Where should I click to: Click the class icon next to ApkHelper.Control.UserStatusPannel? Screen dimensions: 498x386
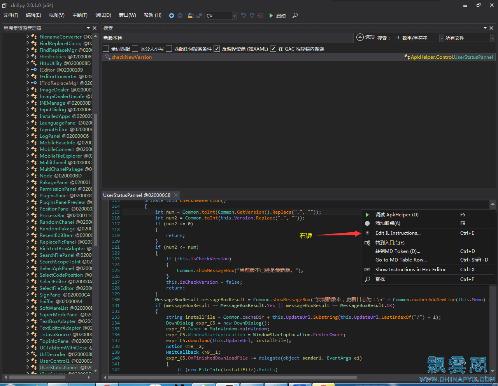[x=407, y=57]
